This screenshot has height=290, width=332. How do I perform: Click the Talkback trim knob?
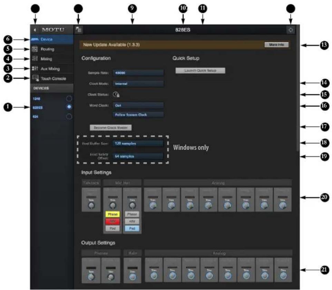pos(91,205)
